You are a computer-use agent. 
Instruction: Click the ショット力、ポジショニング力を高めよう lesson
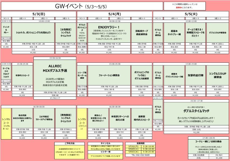[x=33, y=32]
